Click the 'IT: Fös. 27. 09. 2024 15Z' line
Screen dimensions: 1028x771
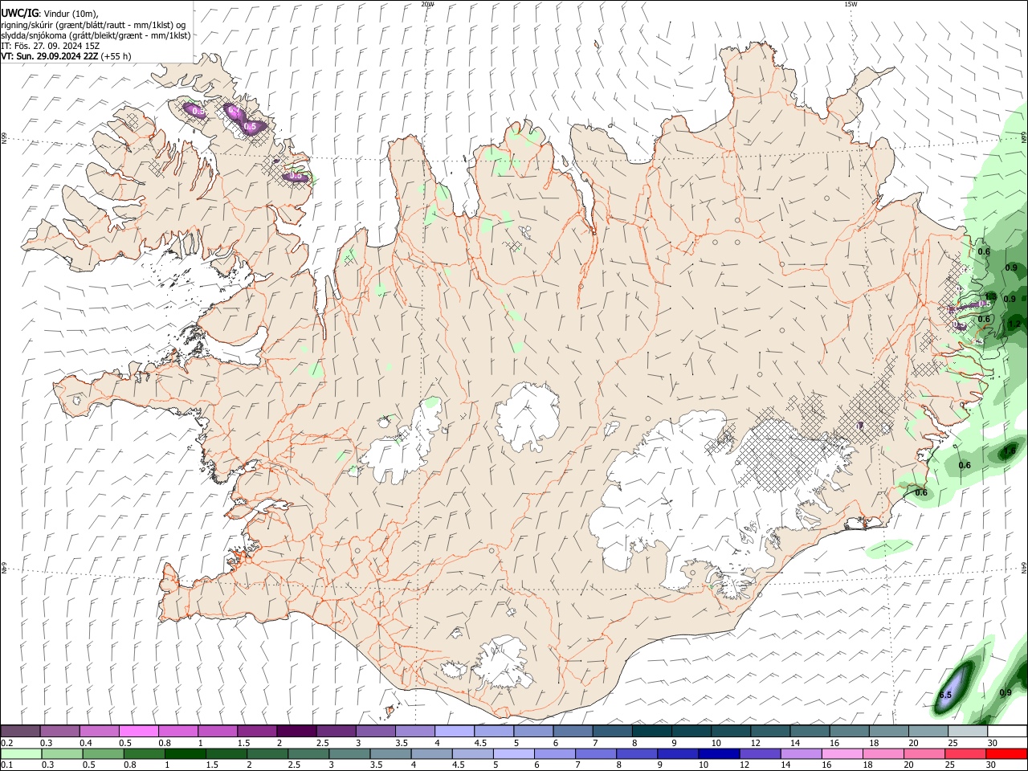(x=51, y=46)
